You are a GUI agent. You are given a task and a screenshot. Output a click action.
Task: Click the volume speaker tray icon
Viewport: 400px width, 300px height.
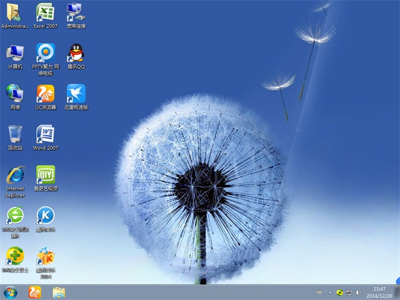359,292
